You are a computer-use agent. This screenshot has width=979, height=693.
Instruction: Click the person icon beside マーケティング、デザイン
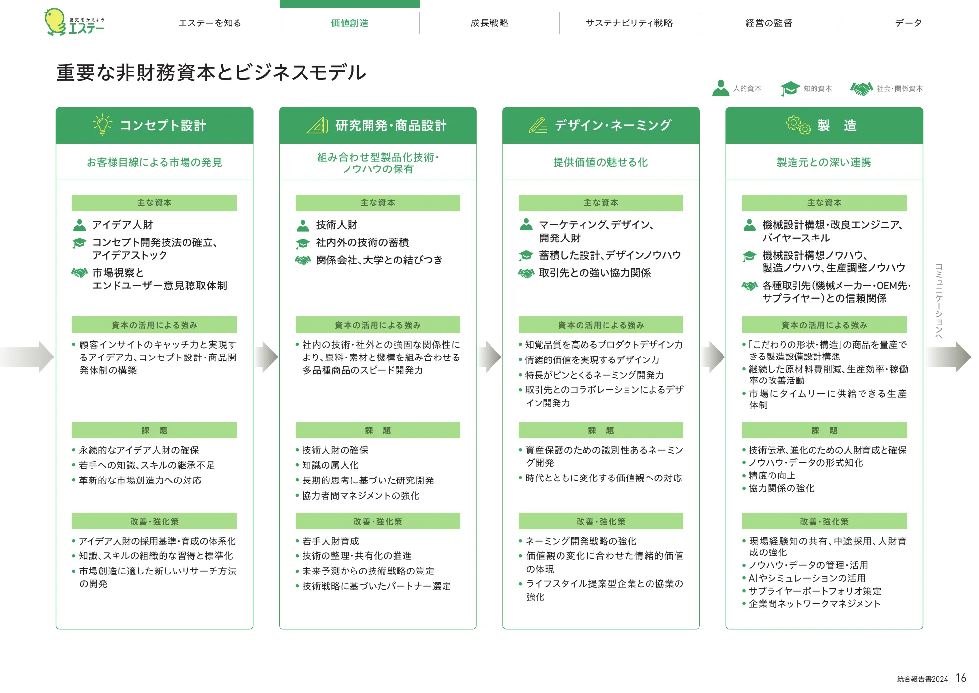(526, 225)
